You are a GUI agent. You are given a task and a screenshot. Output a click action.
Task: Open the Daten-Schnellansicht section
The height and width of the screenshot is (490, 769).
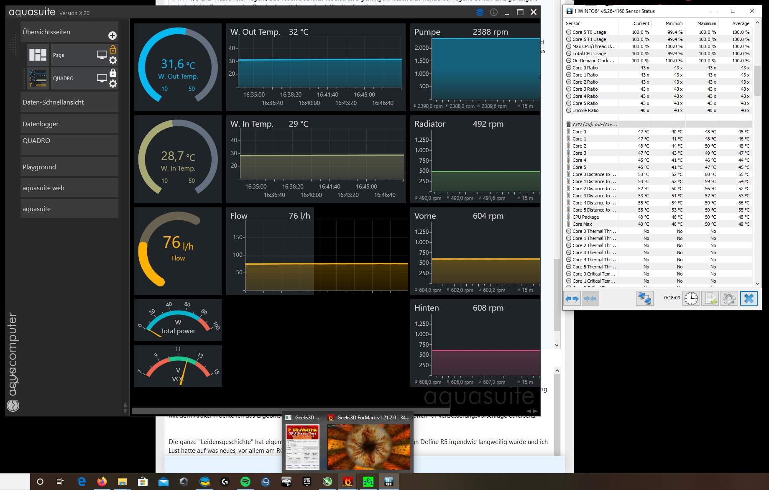point(69,102)
